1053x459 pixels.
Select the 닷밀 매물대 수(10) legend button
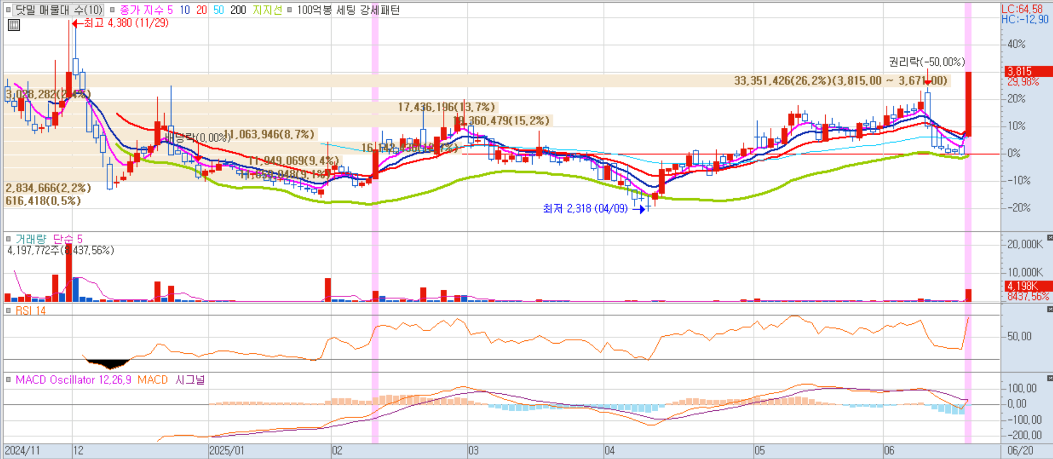[58, 10]
